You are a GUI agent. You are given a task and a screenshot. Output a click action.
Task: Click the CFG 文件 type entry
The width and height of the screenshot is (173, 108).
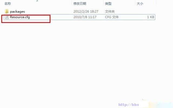pyautogui.click(x=112, y=17)
